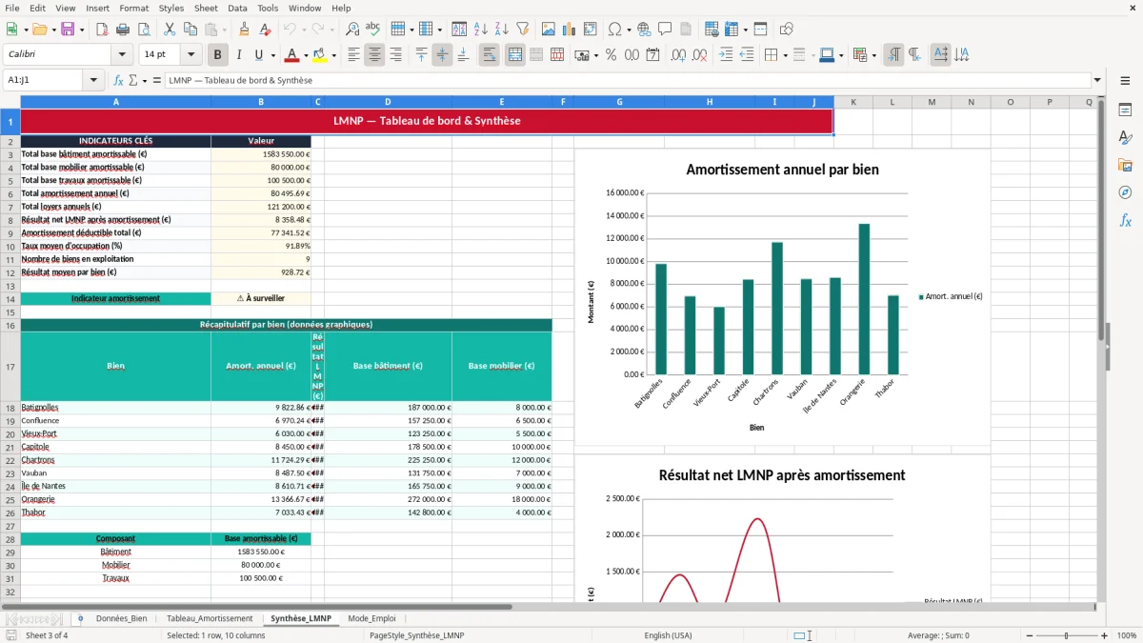Insert a comment
Viewport: 1143px width, 643px height.
(x=665, y=30)
